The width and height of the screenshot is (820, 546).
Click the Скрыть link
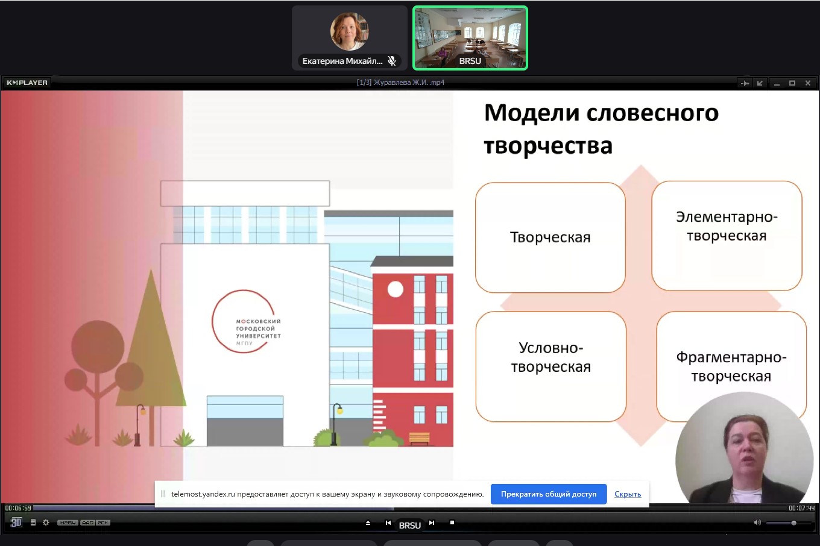[628, 494]
